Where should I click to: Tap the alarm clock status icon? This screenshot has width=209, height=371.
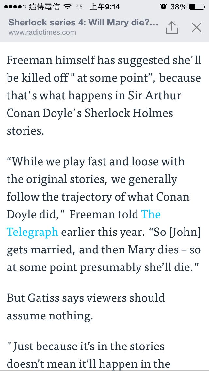[163, 7]
